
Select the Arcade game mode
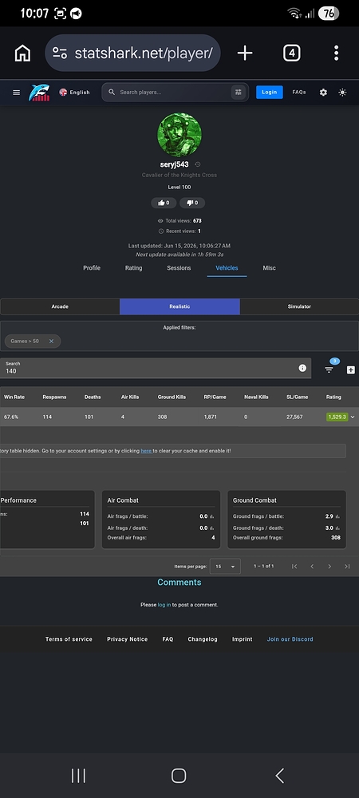coord(60,306)
